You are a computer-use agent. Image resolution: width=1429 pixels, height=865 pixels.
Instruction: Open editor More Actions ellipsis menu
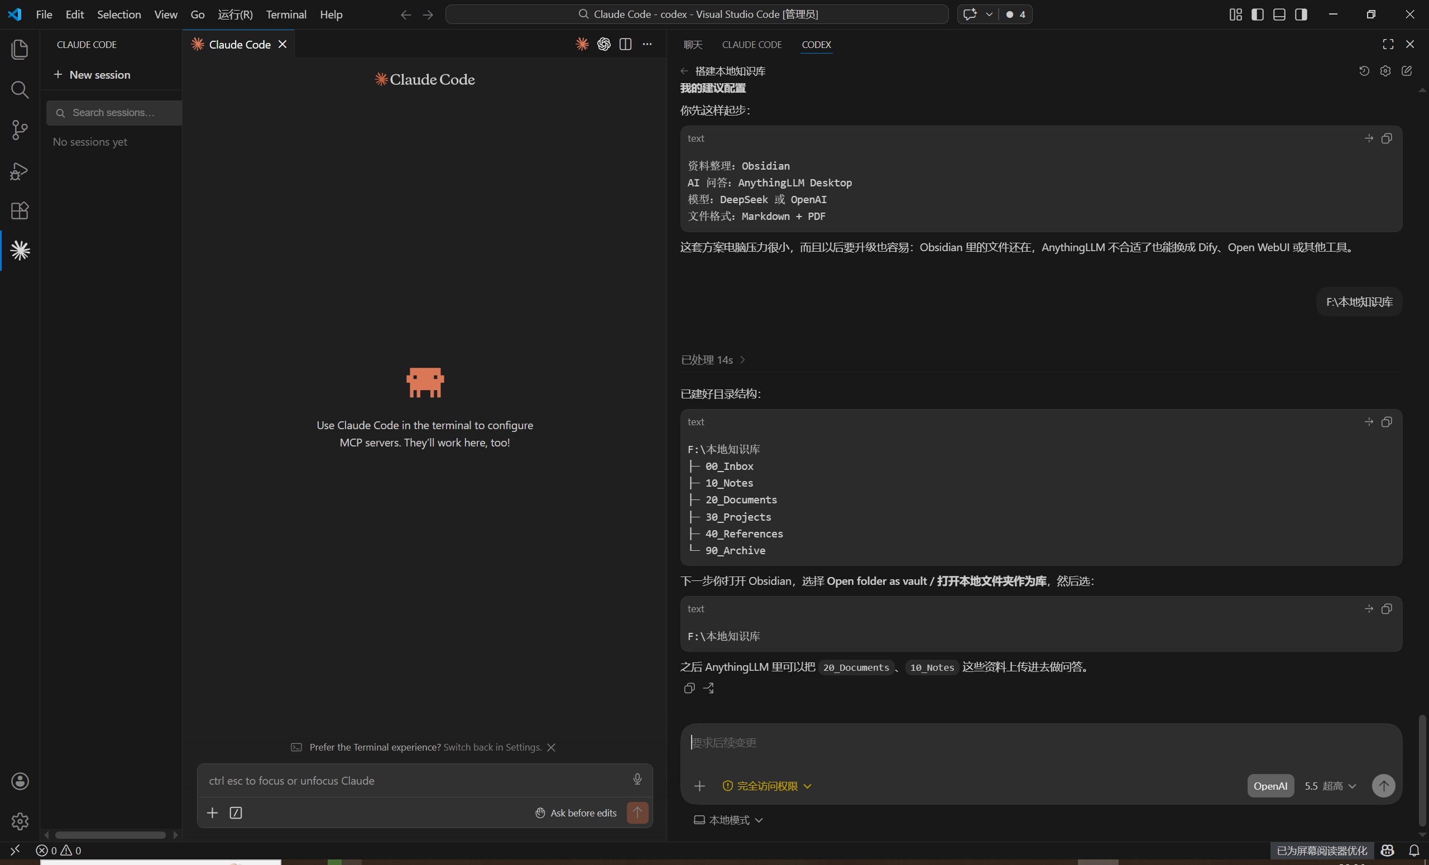[647, 44]
